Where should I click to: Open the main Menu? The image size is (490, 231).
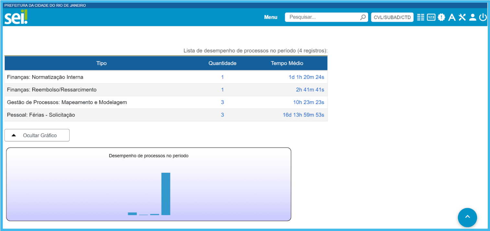pos(270,17)
